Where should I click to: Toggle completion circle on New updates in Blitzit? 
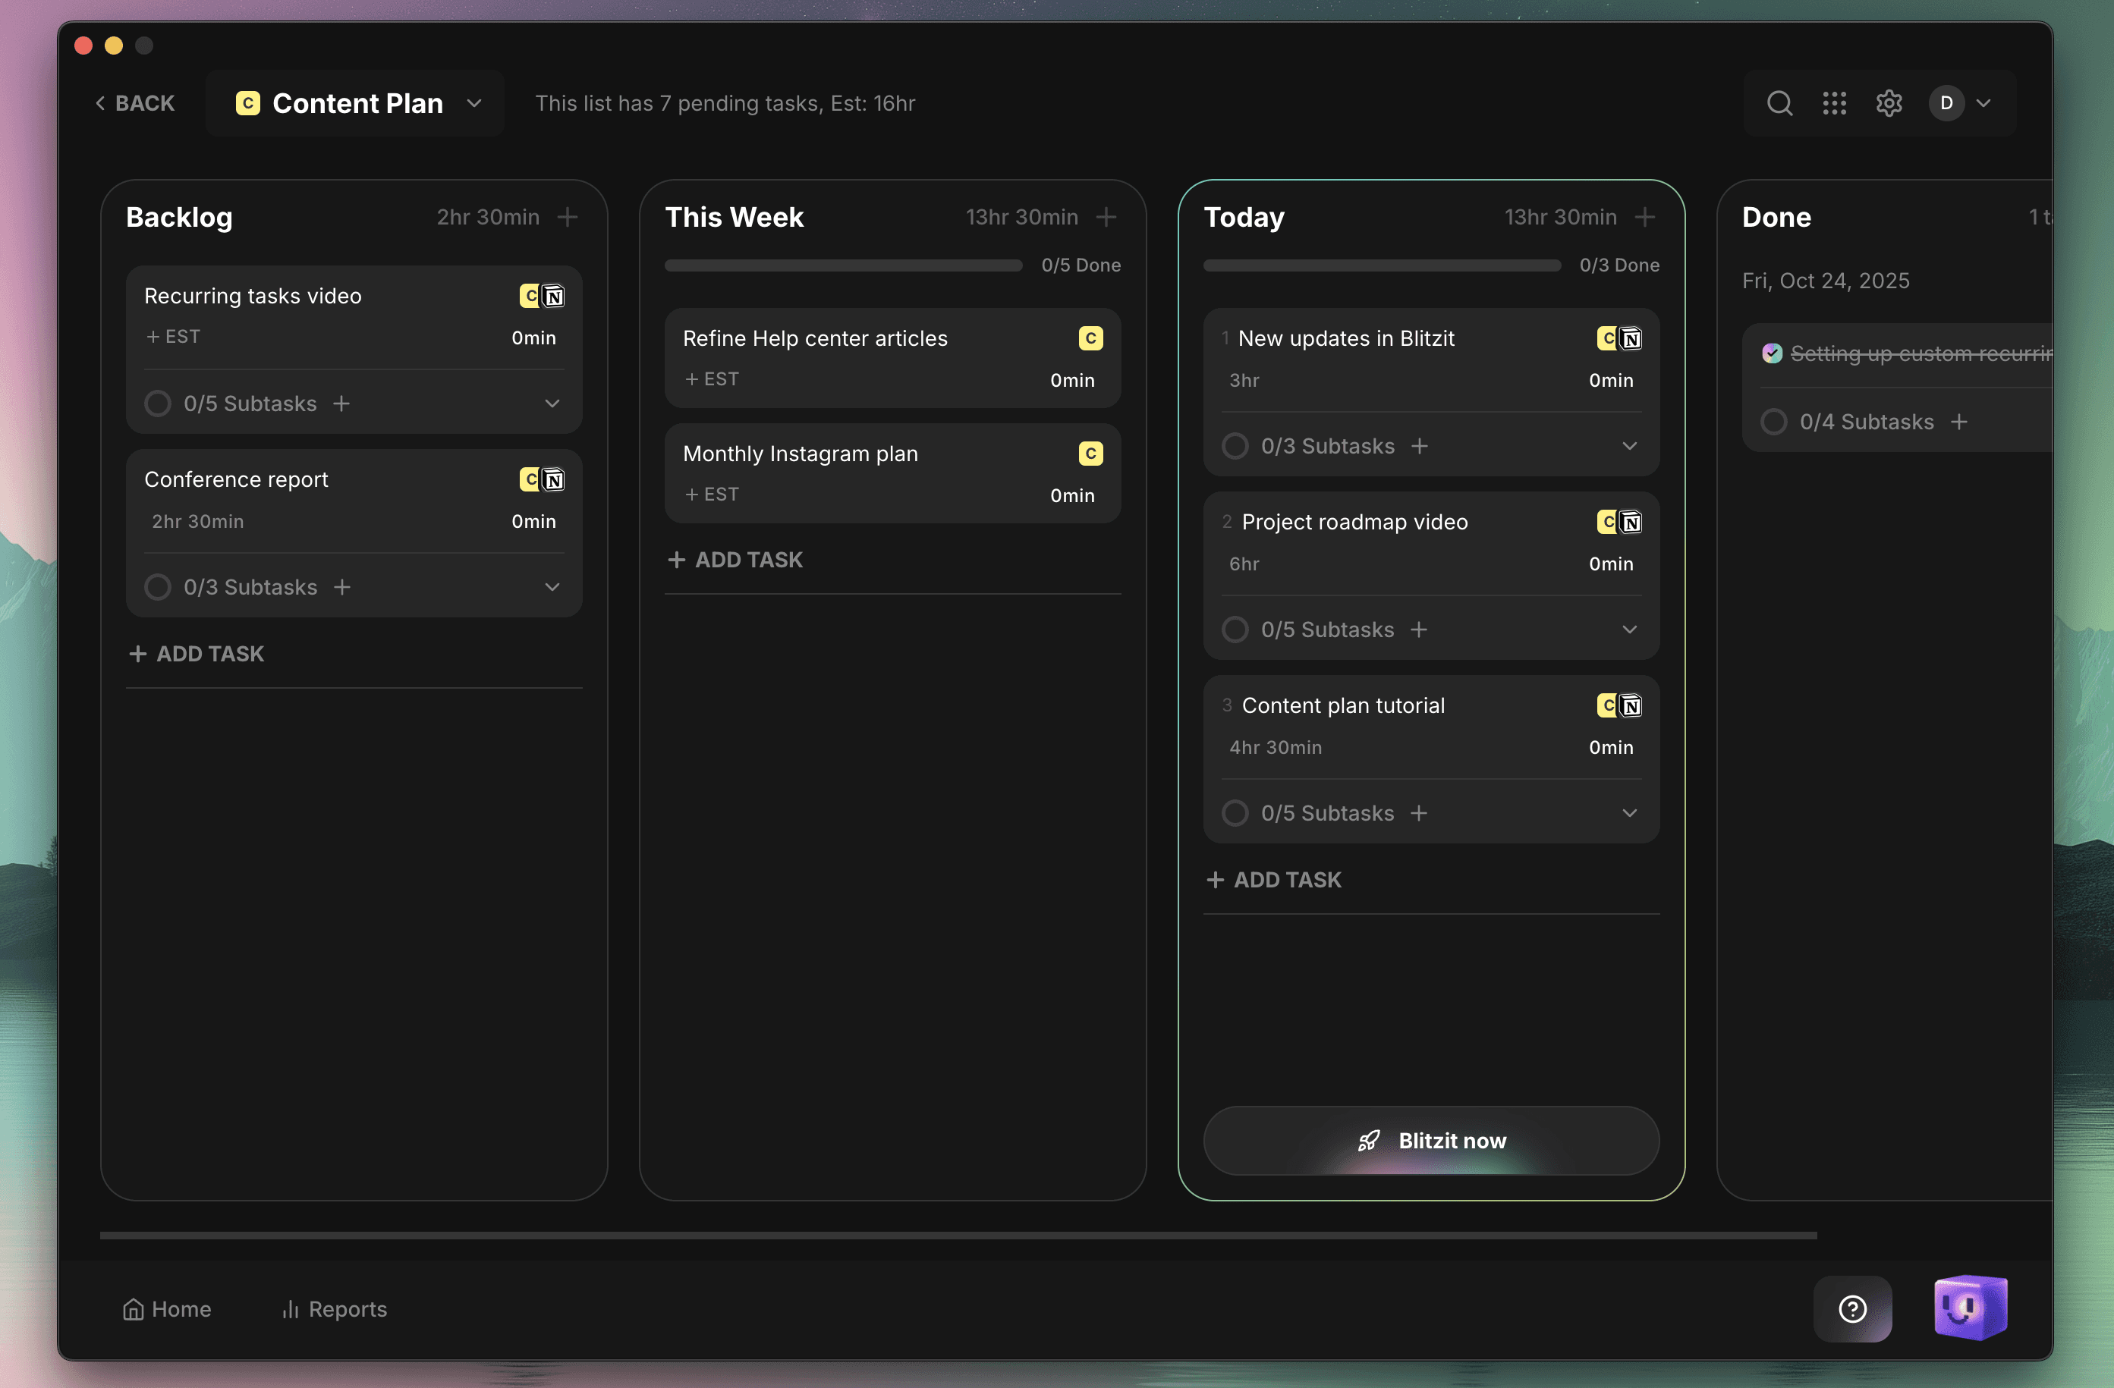1235,446
